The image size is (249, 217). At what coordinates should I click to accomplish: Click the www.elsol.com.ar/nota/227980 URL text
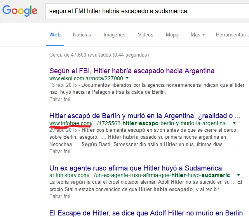click(86, 78)
